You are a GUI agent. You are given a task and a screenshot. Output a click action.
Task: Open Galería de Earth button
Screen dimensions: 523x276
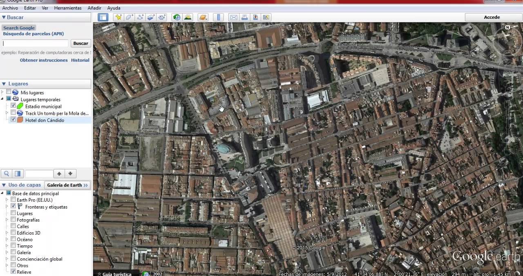(67, 185)
